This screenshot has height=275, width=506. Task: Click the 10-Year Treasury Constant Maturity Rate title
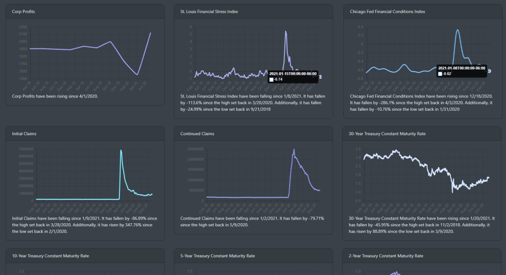(51, 256)
